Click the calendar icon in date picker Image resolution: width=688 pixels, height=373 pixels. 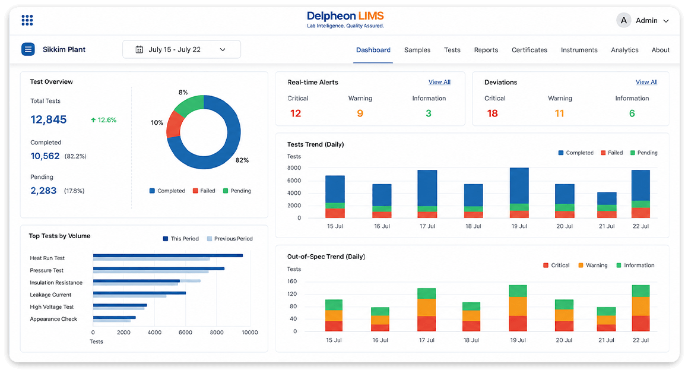coord(139,49)
